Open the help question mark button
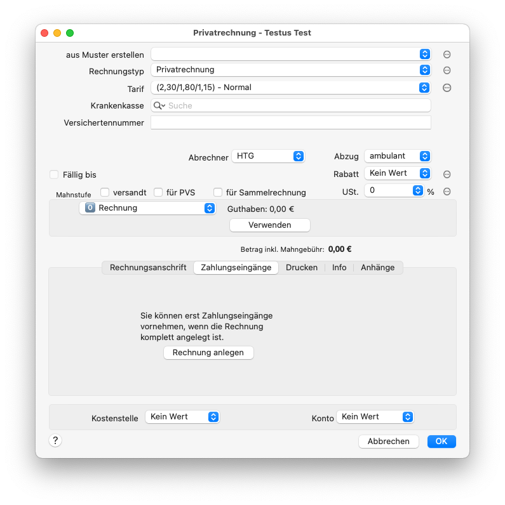 [x=55, y=440]
